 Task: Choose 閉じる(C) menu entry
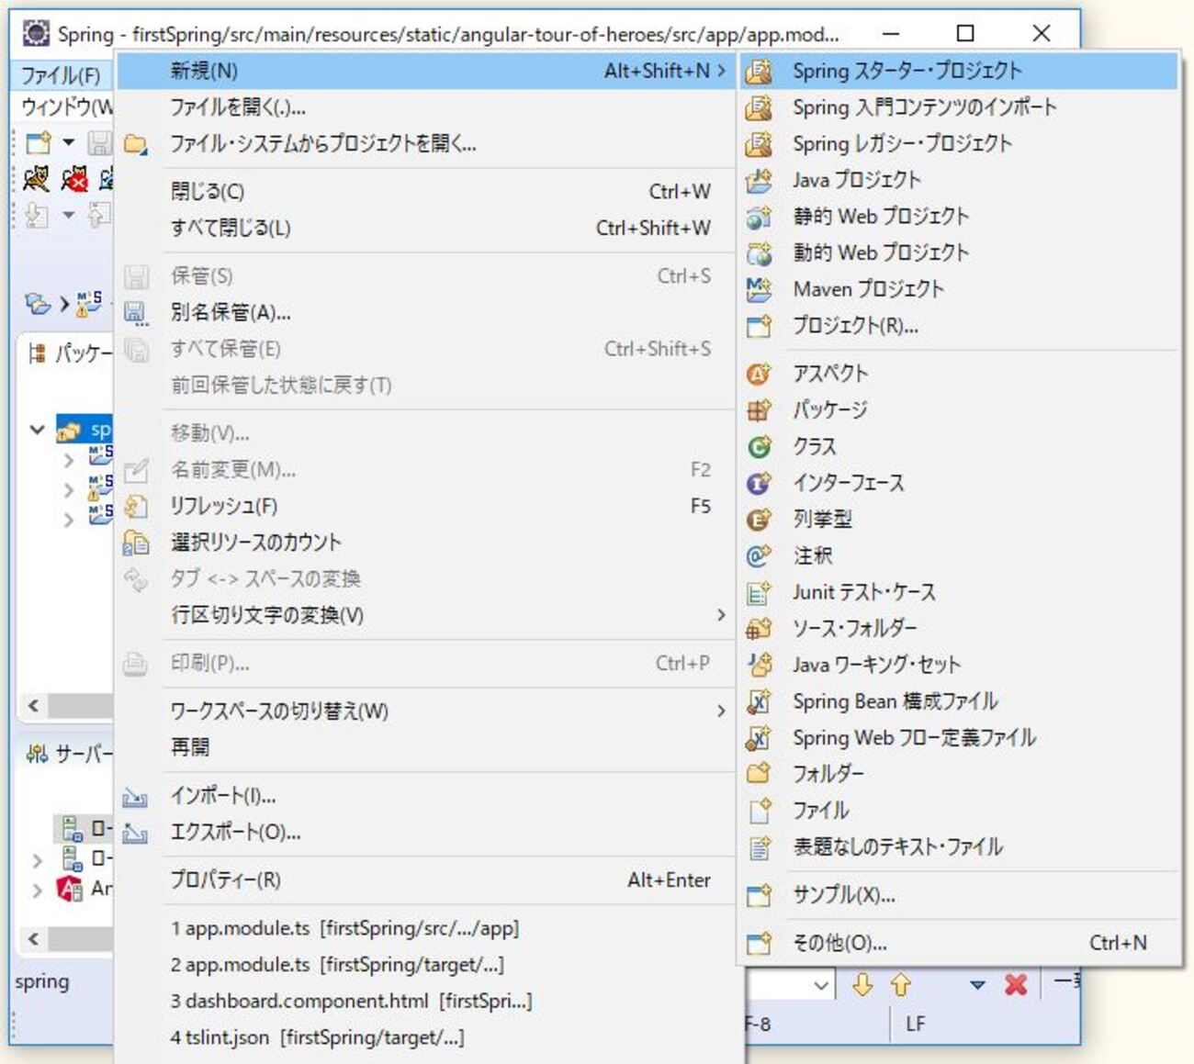425,192
